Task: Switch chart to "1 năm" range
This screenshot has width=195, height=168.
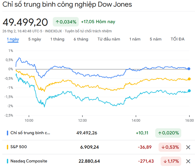Action: coord(135,39)
